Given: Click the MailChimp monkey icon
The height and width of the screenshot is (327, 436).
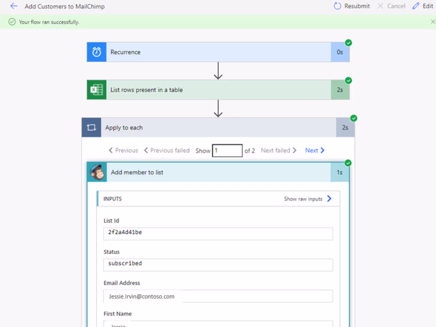Looking at the screenshot, I should point(97,172).
